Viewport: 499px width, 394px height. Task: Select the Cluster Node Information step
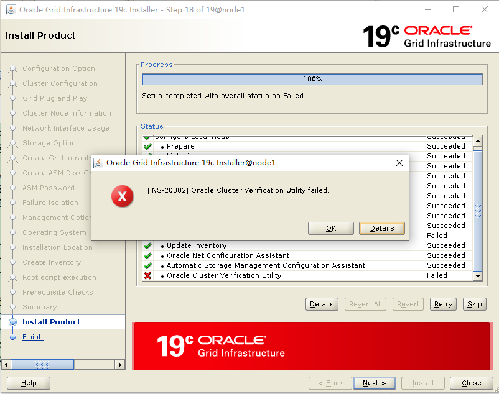67,113
